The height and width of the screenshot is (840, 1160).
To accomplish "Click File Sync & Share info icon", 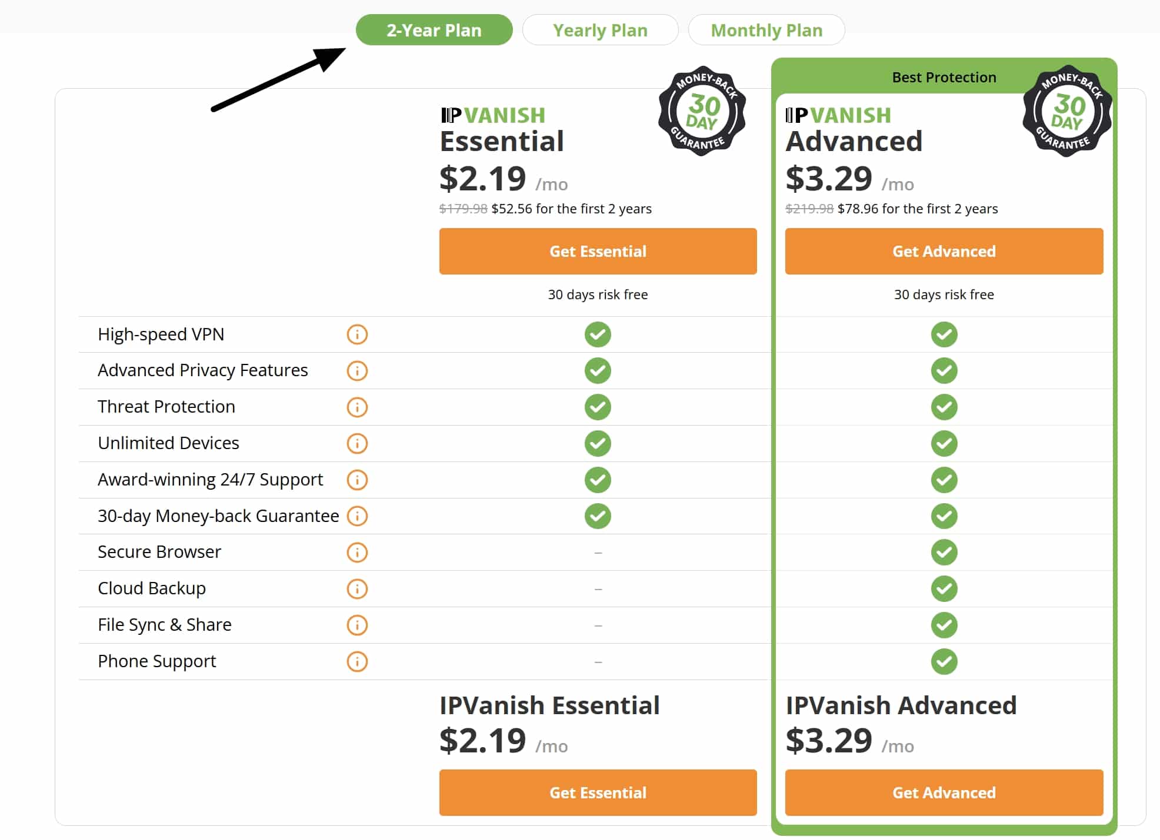I will tap(357, 625).
